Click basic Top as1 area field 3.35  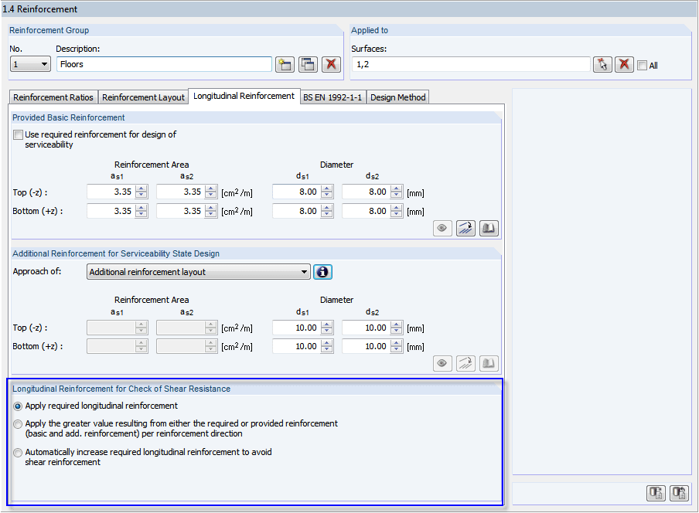click(x=111, y=192)
